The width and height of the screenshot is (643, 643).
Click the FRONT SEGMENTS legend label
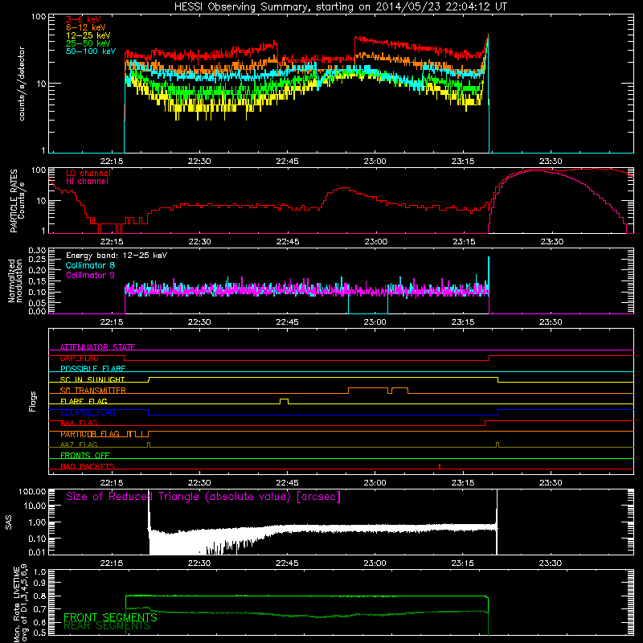110,617
